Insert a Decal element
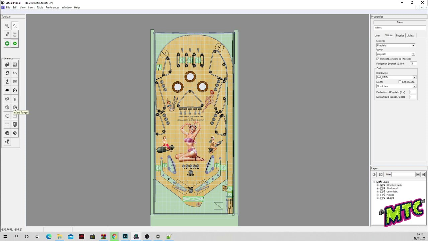Screen dimensions: 428x241 pos(7,116)
